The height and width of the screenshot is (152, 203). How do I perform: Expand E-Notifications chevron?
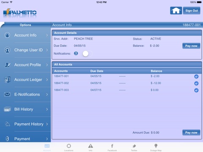click(47, 95)
